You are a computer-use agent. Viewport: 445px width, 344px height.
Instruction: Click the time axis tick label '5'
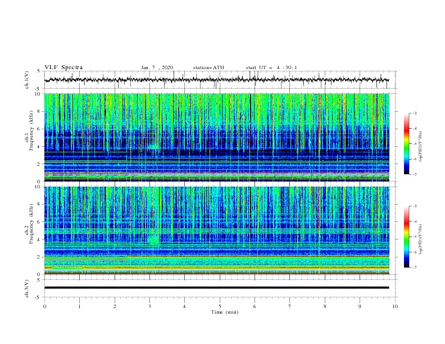pyautogui.click(x=220, y=306)
